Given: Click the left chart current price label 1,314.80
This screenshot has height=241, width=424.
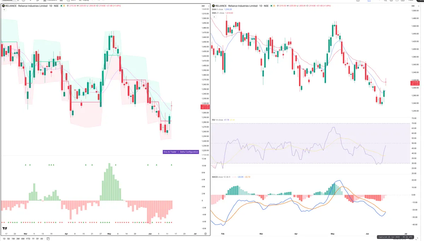Looking at the screenshot, I should point(205,107).
